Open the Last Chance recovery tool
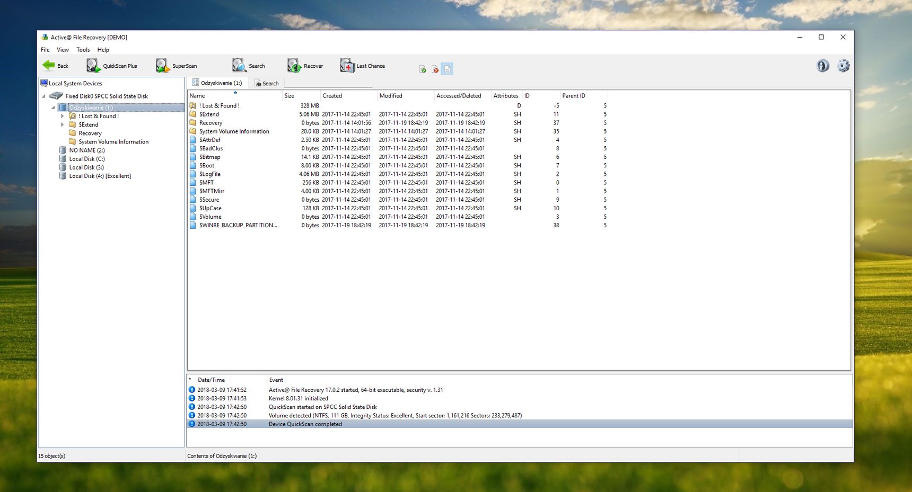The image size is (912, 492). coord(363,66)
